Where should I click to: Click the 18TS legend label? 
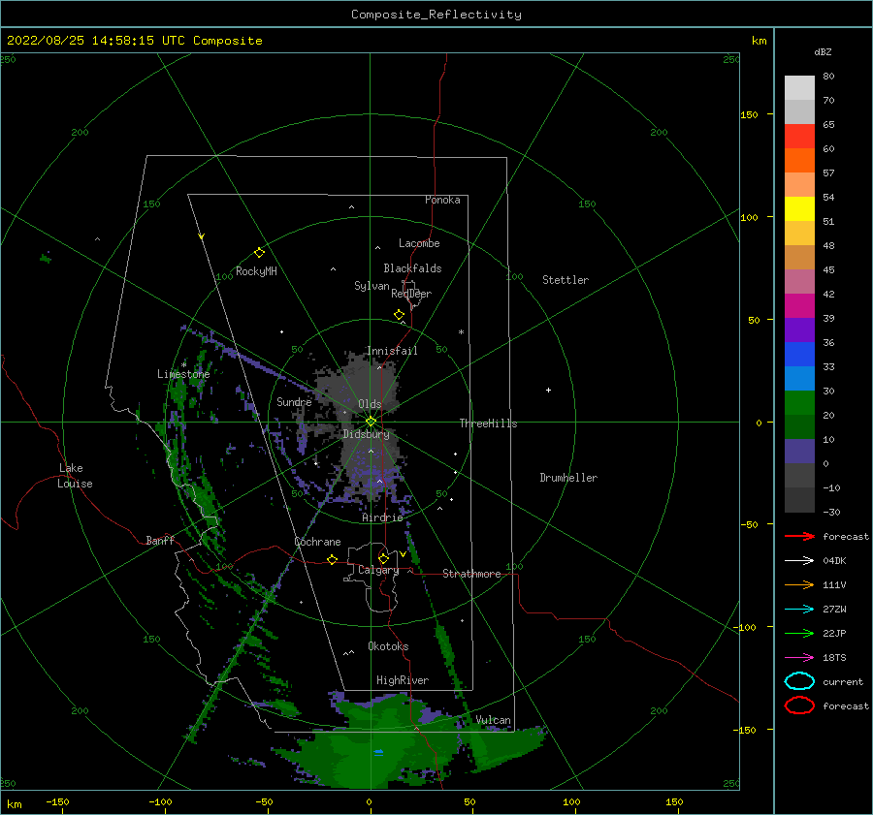pyautogui.click(x=834, y=658)
